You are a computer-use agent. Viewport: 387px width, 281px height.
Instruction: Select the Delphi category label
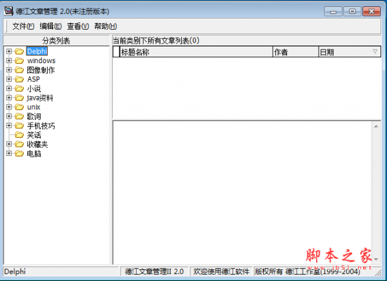pyautogui.click(x=37, y=52)
